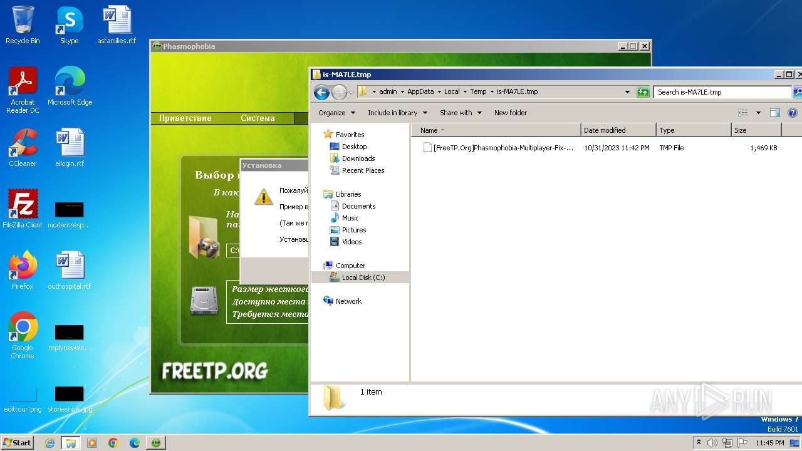The height and width of the screenshot is (451, 802).
Task: Open Windows Media Player from the taskbar
Action: 92,443
